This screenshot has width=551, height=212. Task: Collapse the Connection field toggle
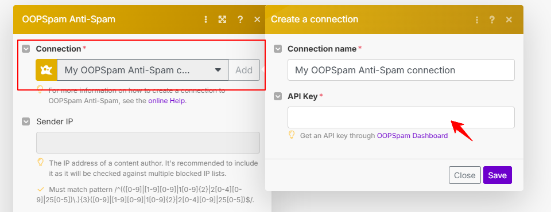26,49
